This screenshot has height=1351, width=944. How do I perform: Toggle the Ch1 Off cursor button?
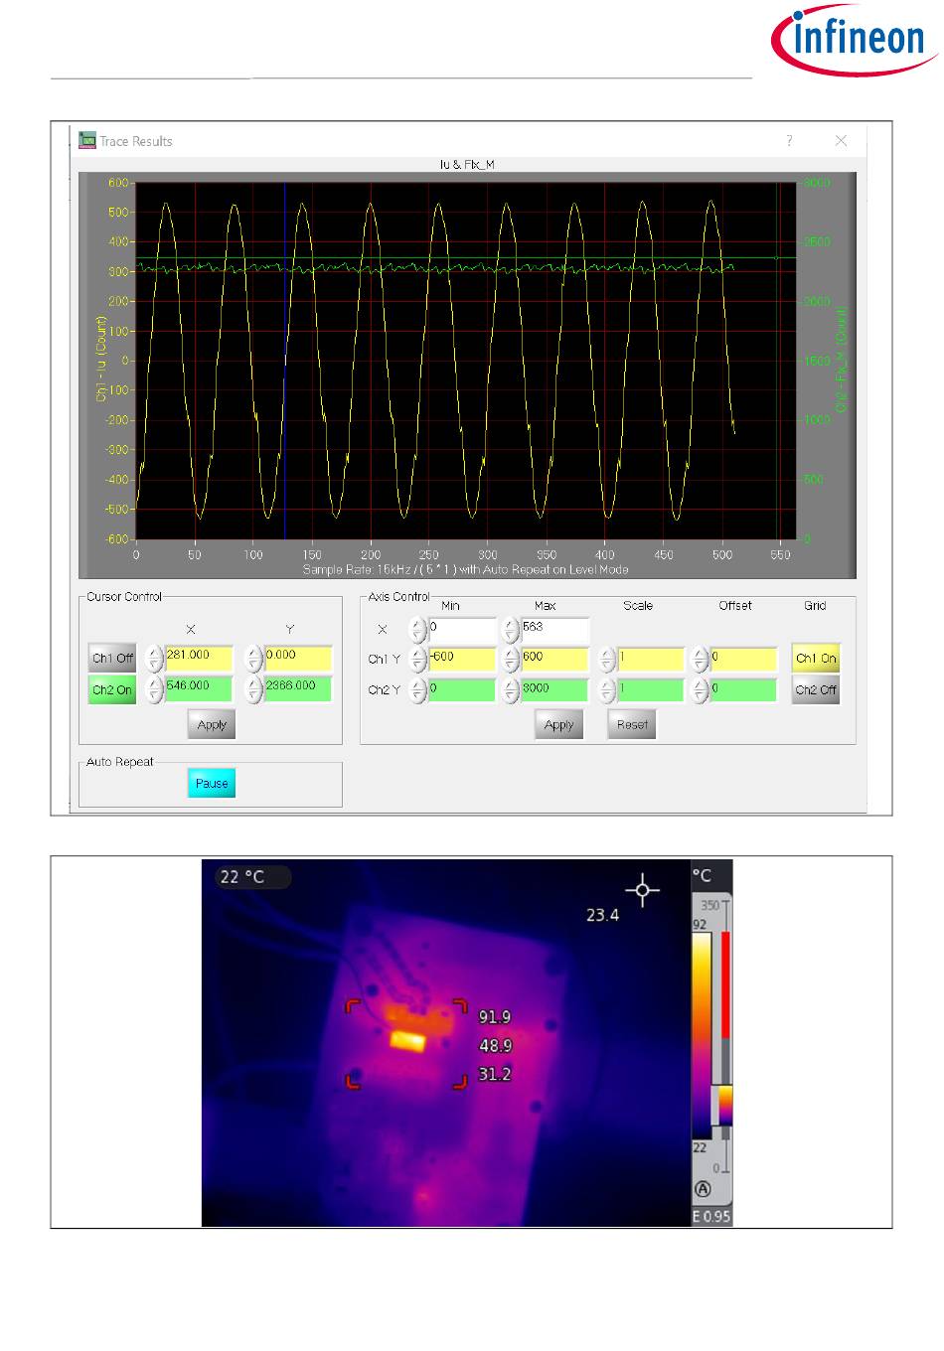[112, 659]
